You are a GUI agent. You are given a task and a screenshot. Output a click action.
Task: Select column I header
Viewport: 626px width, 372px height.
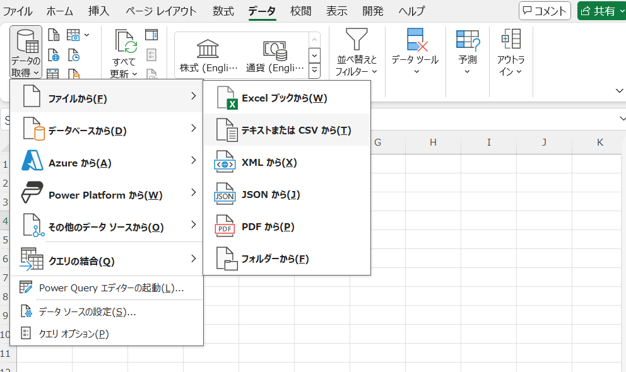(488, 142)
